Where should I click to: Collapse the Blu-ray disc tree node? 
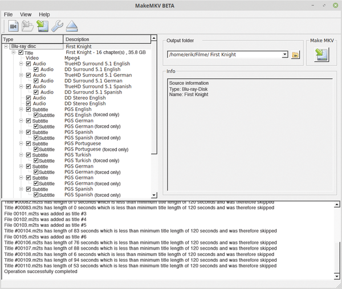6,47
